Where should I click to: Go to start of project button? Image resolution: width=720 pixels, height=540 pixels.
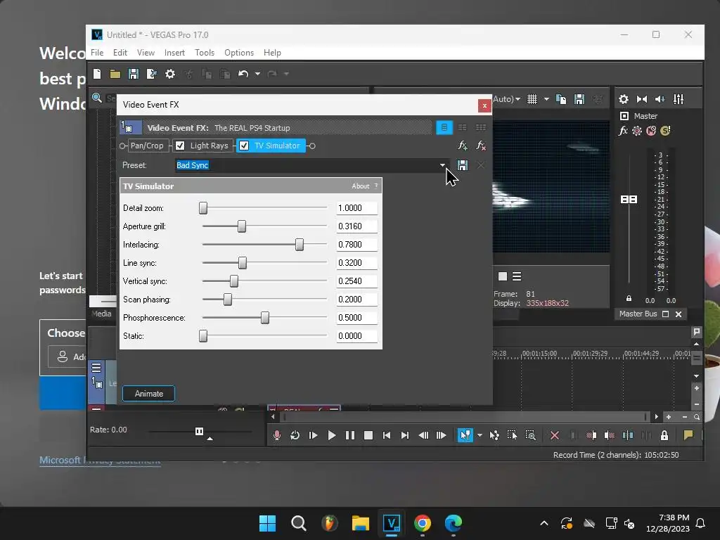pyautogui.click(x=387, y=435)
